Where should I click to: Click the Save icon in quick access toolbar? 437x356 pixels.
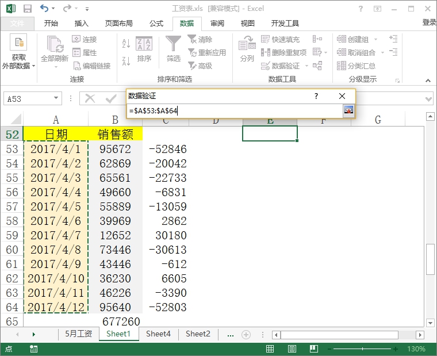28,9
